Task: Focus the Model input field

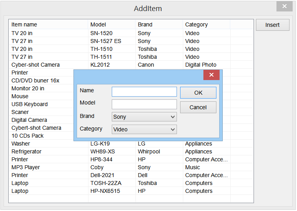Action: [144, 105]
